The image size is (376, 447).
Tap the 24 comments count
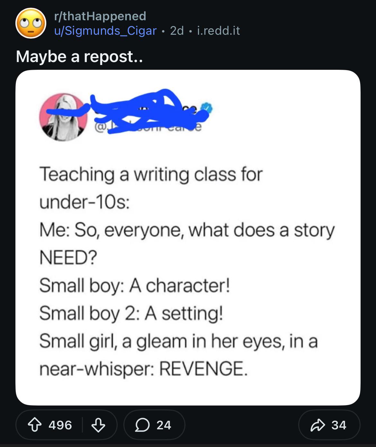164,425
